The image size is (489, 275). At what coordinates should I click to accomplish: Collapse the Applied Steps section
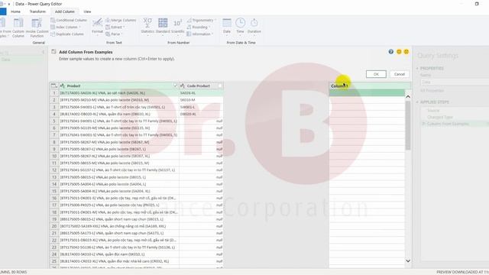click(417, 102)
